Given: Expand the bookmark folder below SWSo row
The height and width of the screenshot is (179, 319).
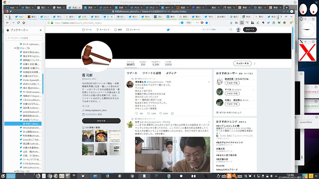Looking at the screenshot, I should [15, 172].
